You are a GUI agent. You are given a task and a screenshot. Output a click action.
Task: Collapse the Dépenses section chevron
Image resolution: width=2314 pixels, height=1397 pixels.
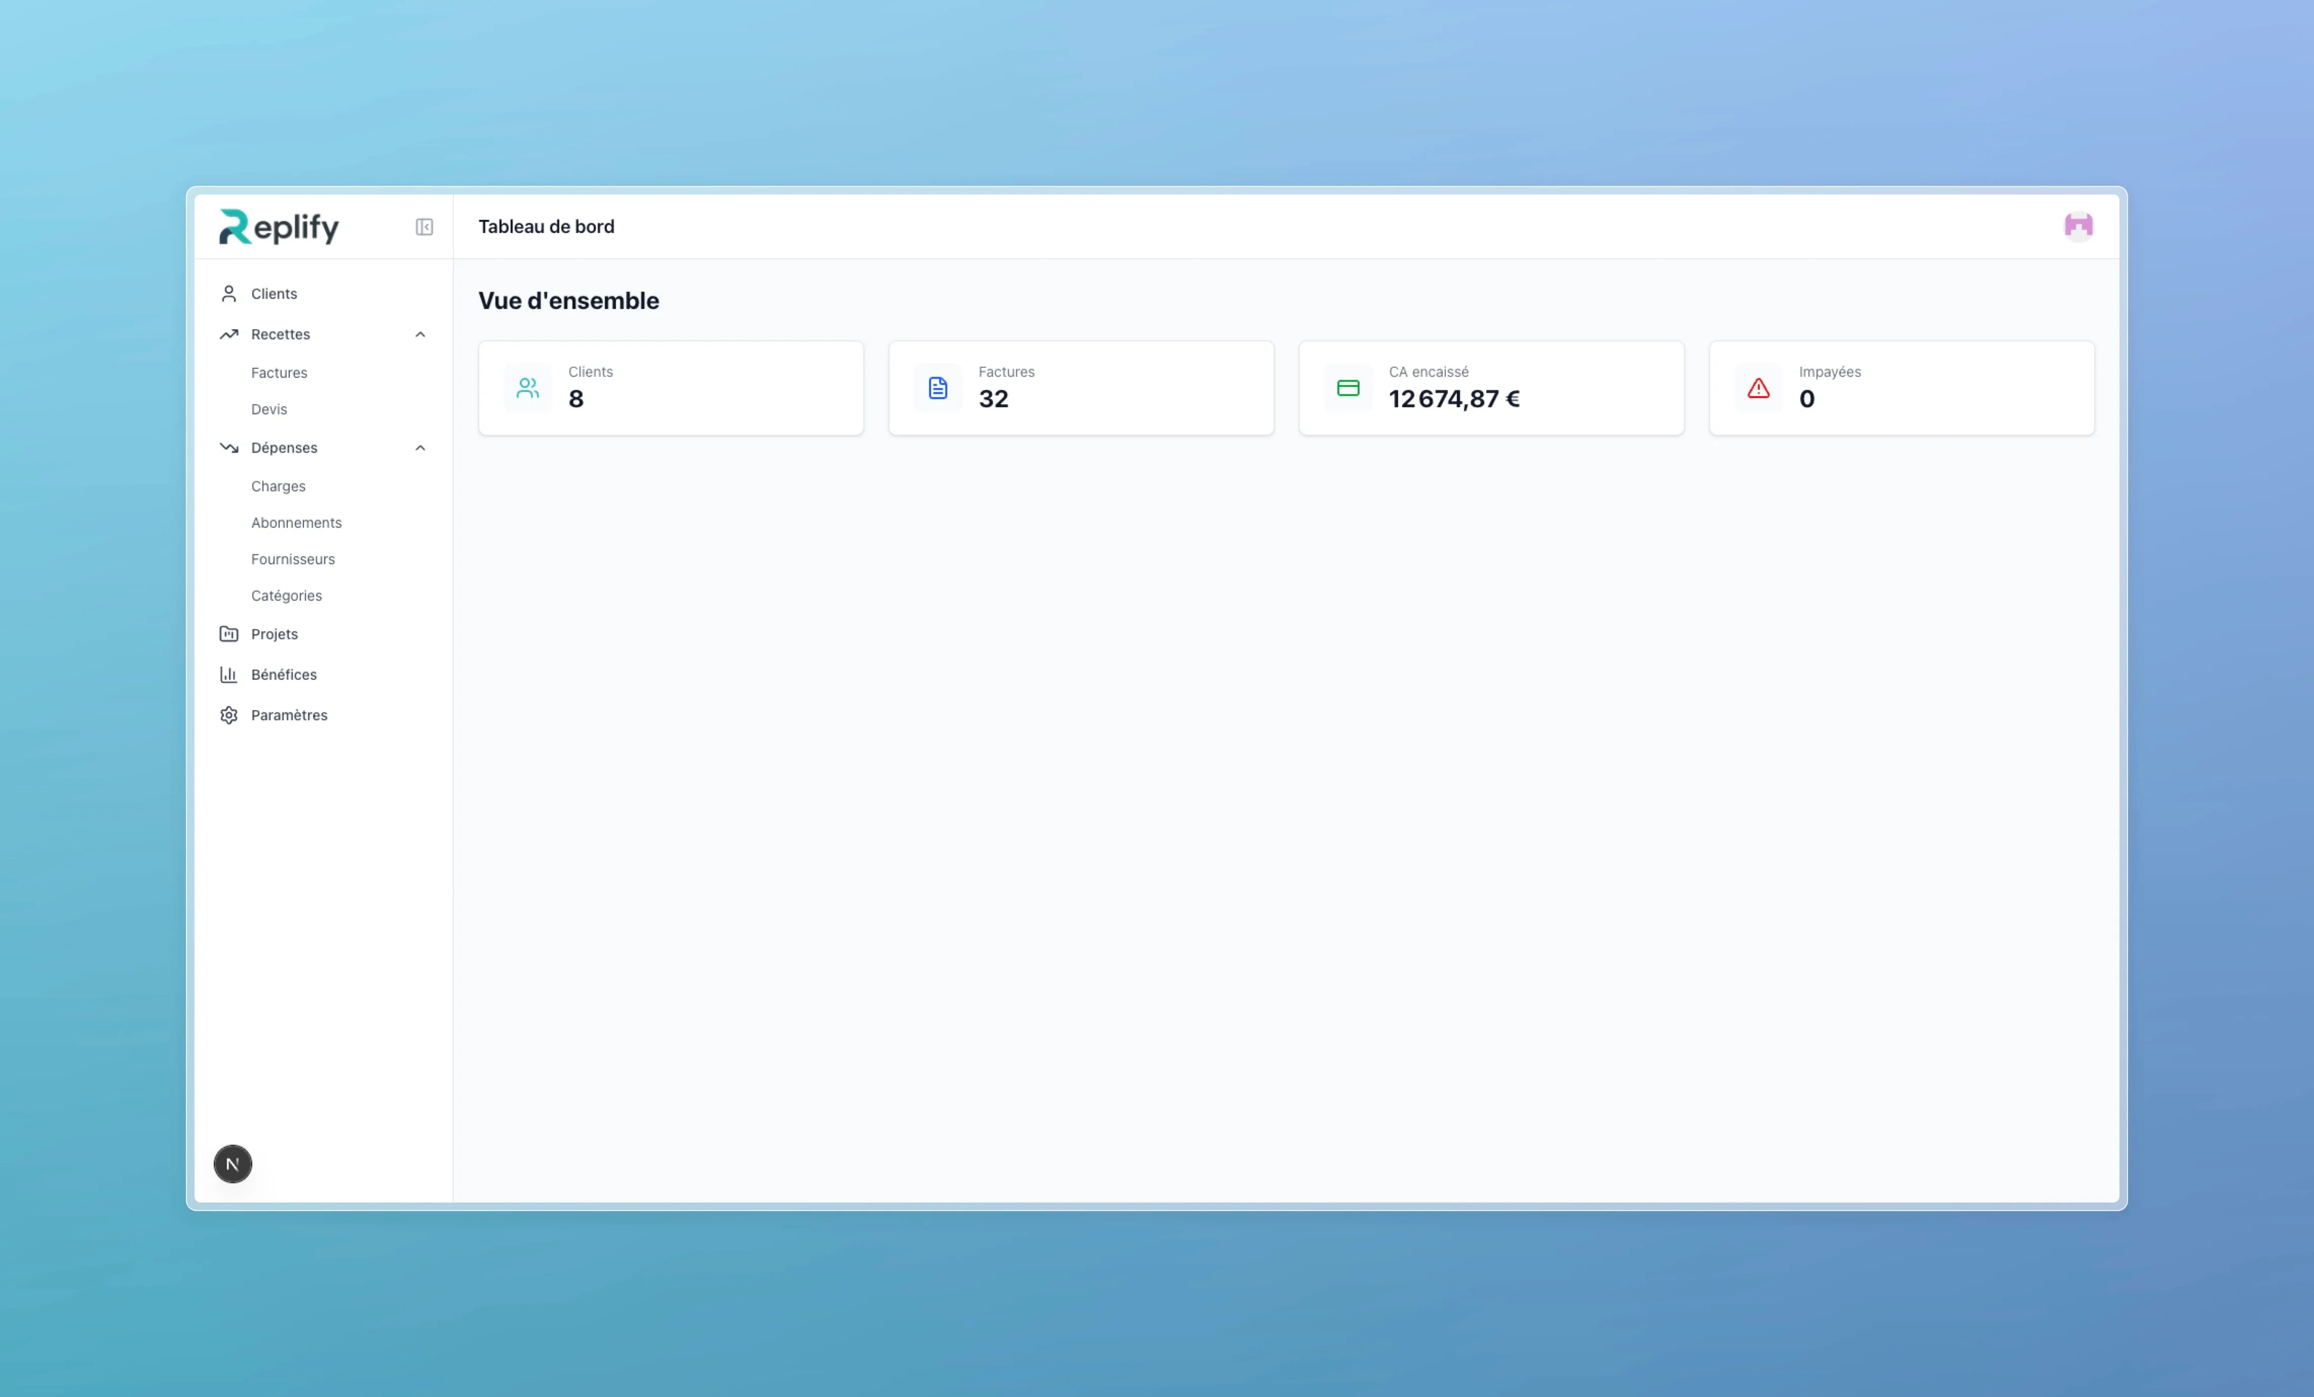420,448
